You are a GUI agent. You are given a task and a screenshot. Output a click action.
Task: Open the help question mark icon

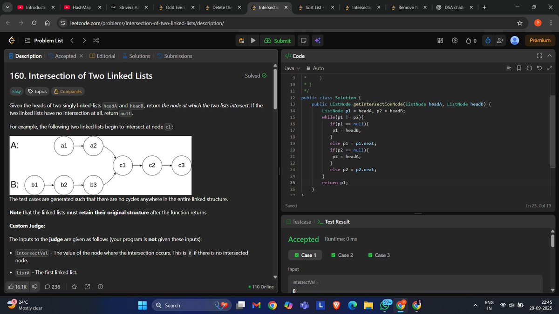[x=100, y=287]
